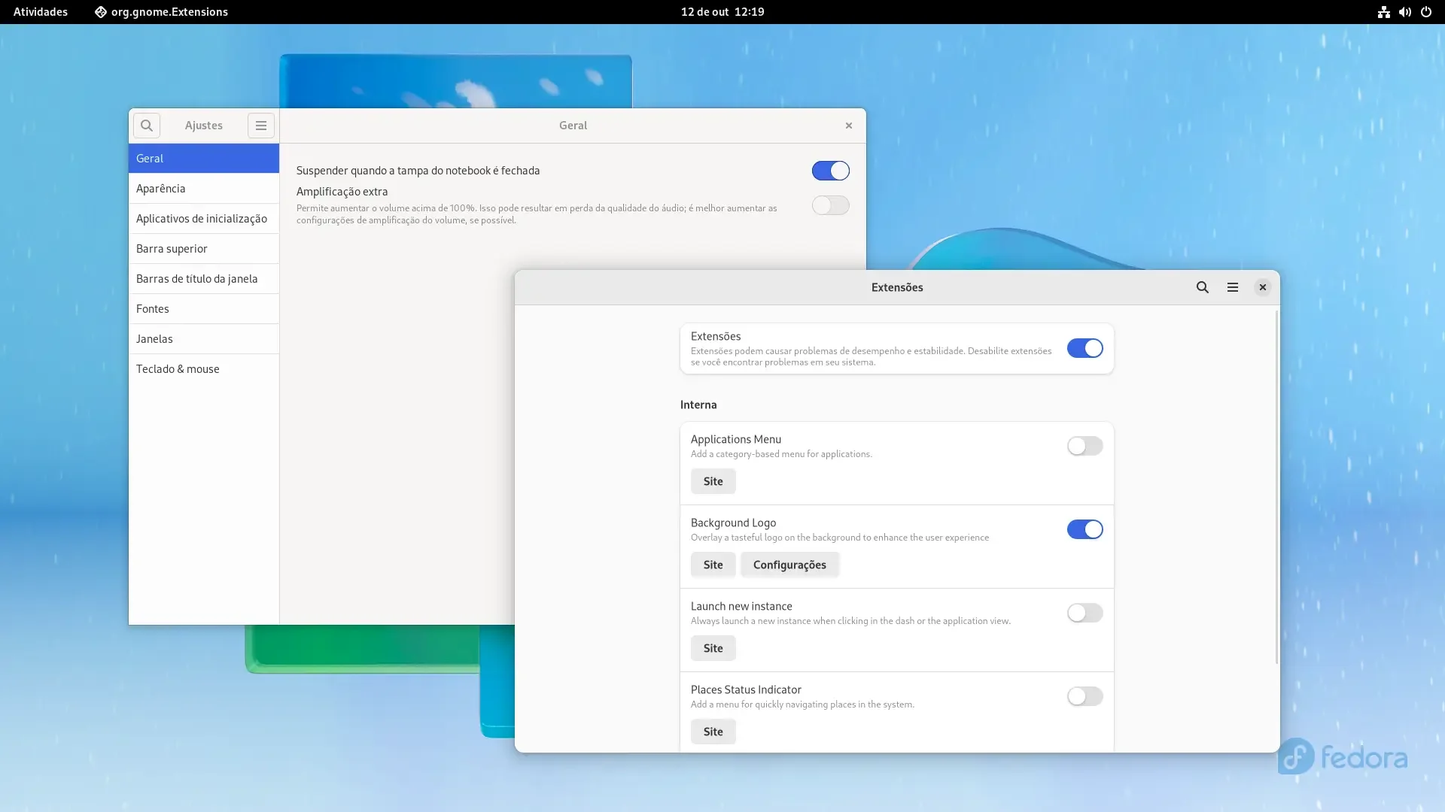Enable the Places Status Indicator extension
Screen dimensions: 1445x812
[1085, 696]
